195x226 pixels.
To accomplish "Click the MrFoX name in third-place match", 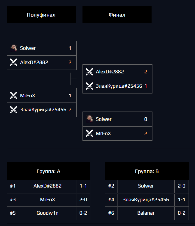I will tap(103, 134).
